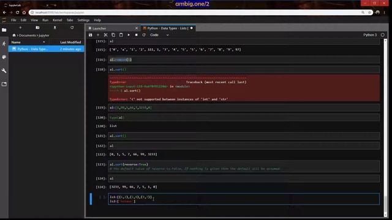392x220 pixels.
Task: Open the Settings menu
Action: tap(83, 20)
